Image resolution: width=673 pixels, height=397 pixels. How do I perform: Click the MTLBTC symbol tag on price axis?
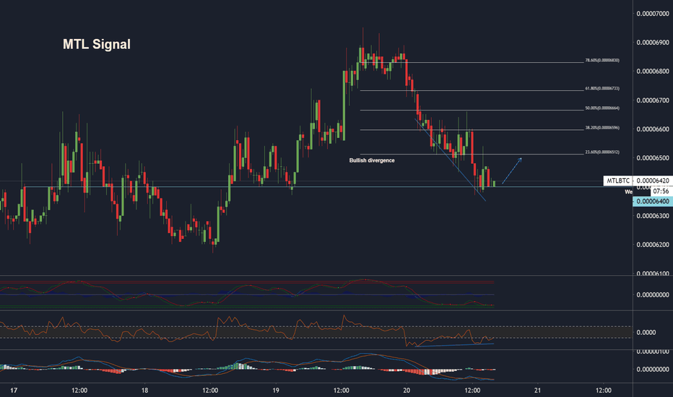[x=617, y=180]
